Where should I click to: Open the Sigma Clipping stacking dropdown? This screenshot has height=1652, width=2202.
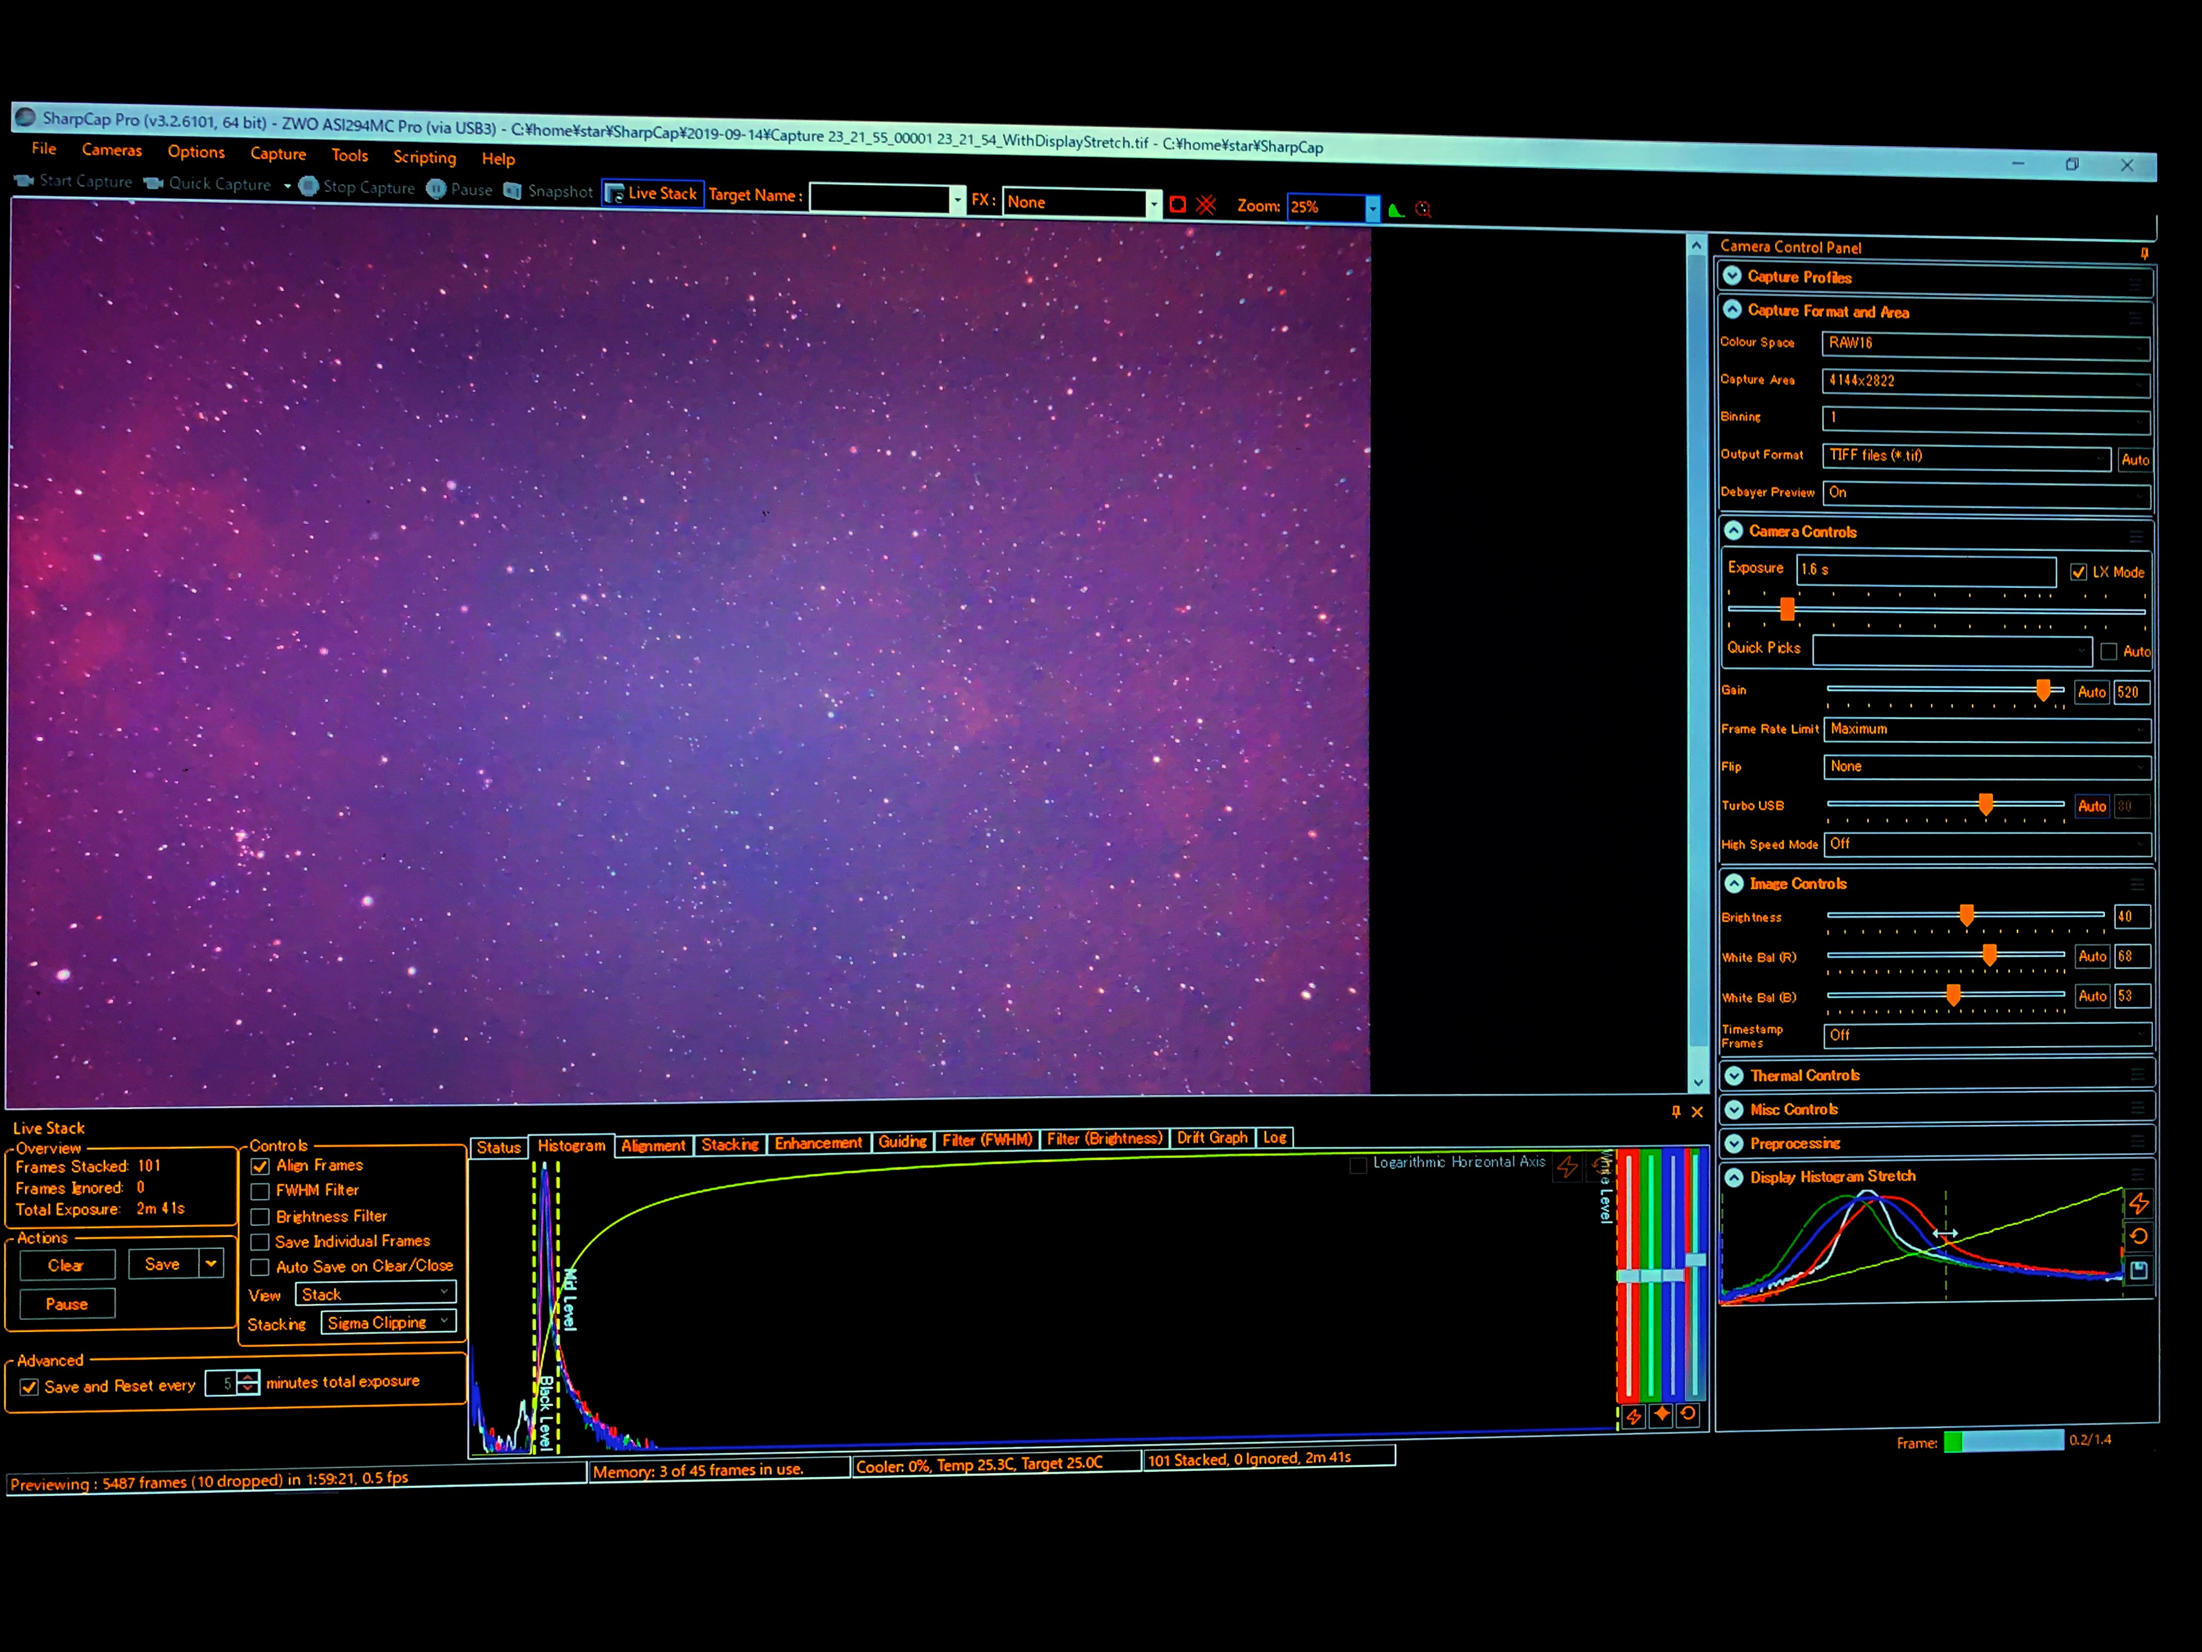388,1323
